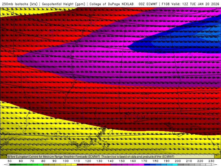Click the colorbar label 100
Screen dimensions: 221x166
pos(66,161)
